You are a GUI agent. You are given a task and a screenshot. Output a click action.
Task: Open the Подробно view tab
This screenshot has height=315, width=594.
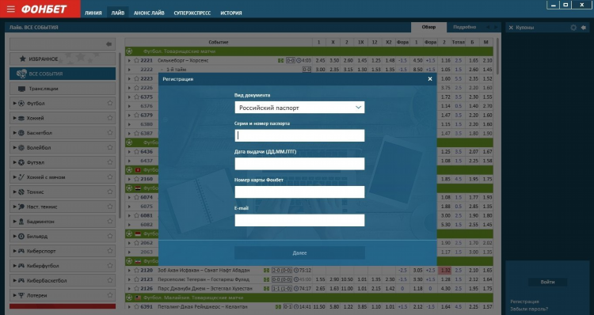click(464, 27)
